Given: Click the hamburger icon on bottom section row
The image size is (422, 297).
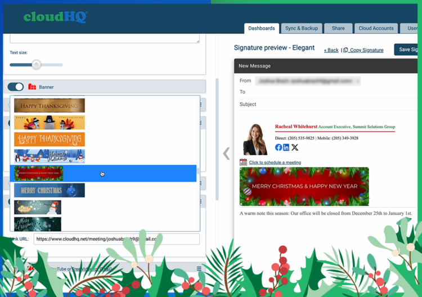Looking at the screenshot, I should click(x=199, y=269).
